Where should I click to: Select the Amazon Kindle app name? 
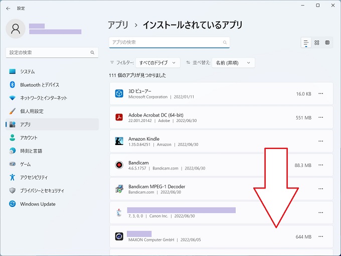click(144, 139)
